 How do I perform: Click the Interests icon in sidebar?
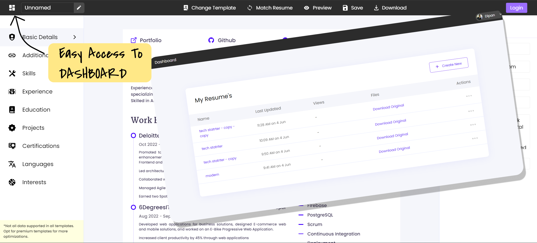tap(12, 182)
